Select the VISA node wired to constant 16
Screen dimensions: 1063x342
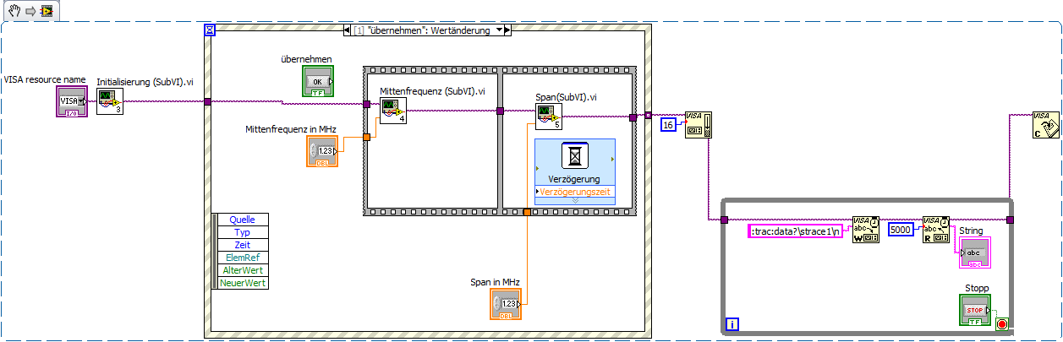(x=699, y=125)
